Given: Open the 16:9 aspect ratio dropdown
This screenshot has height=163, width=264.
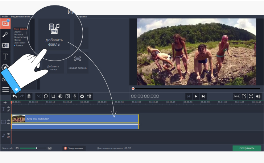Looking at the screenshot, I should (236, 96).
